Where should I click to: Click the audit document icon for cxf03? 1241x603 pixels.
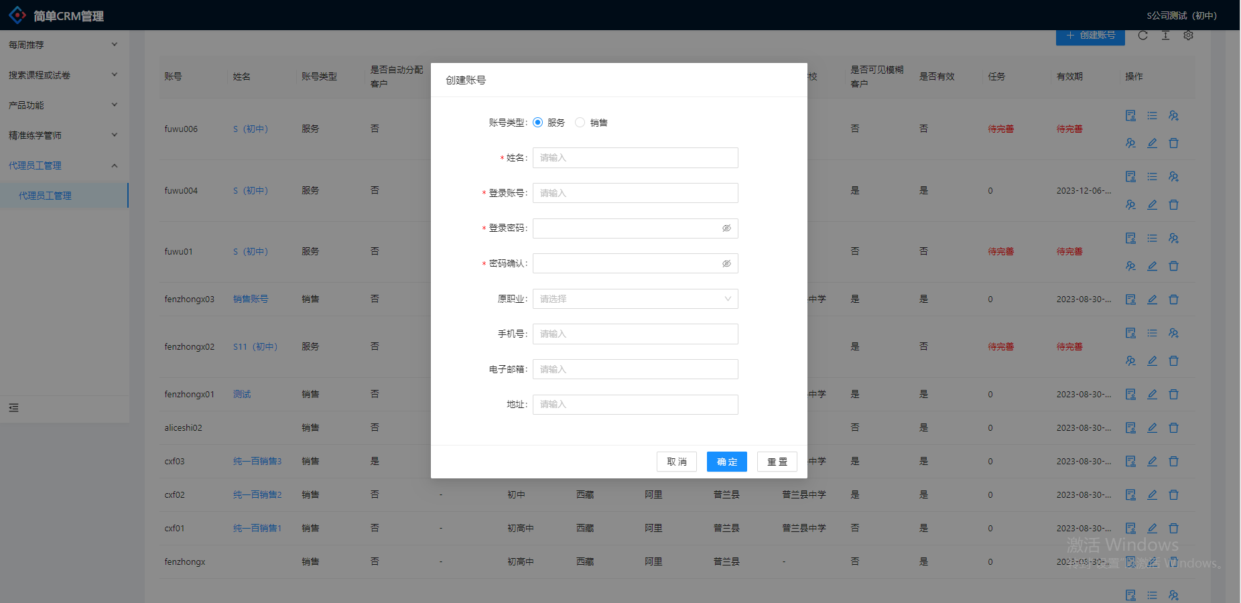[x=1130, y=462]
